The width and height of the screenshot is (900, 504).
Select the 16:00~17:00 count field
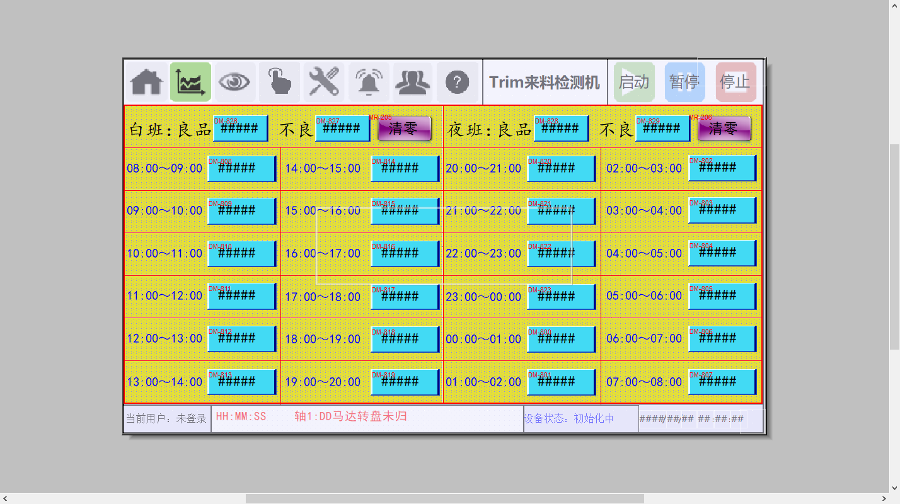coord(405,253)
